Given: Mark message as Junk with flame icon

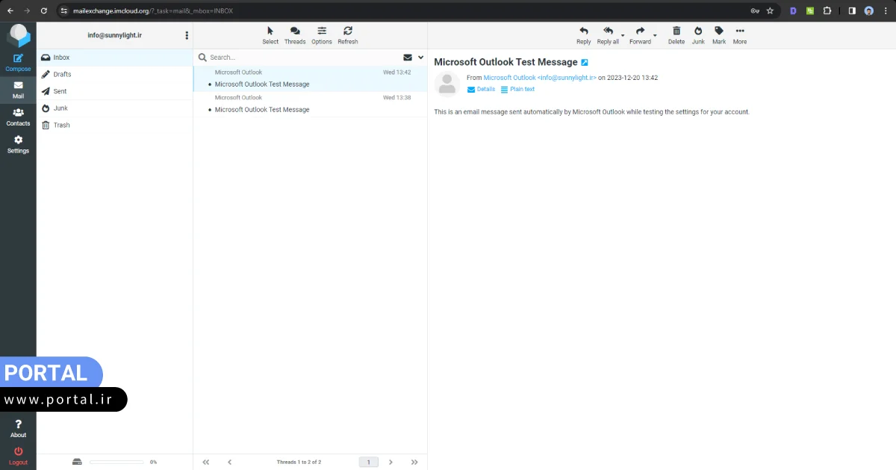Looking at the screenshot, I should point(697,31).
